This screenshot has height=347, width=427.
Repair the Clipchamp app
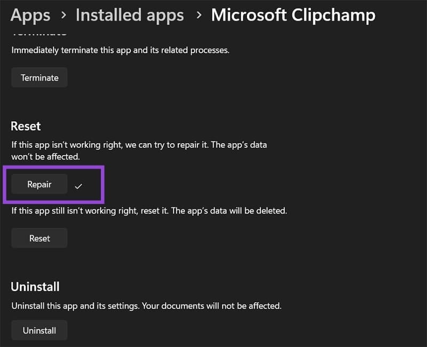[x=39, y=185]
